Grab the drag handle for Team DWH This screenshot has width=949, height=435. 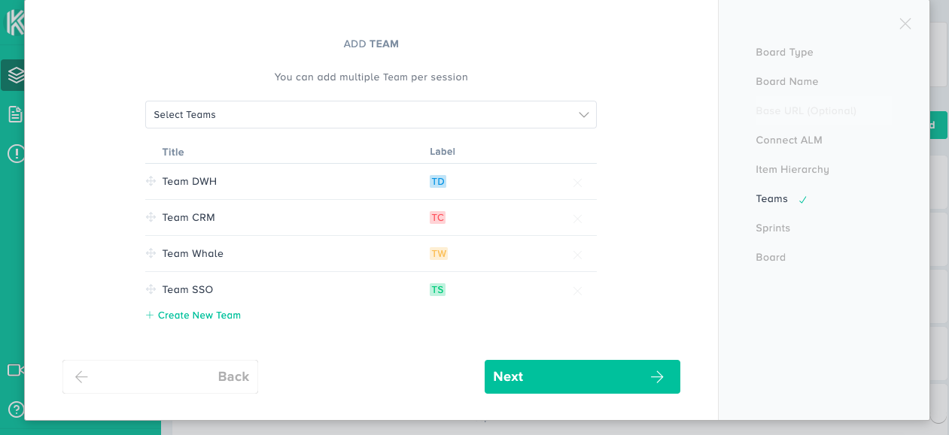click(151, 181)
